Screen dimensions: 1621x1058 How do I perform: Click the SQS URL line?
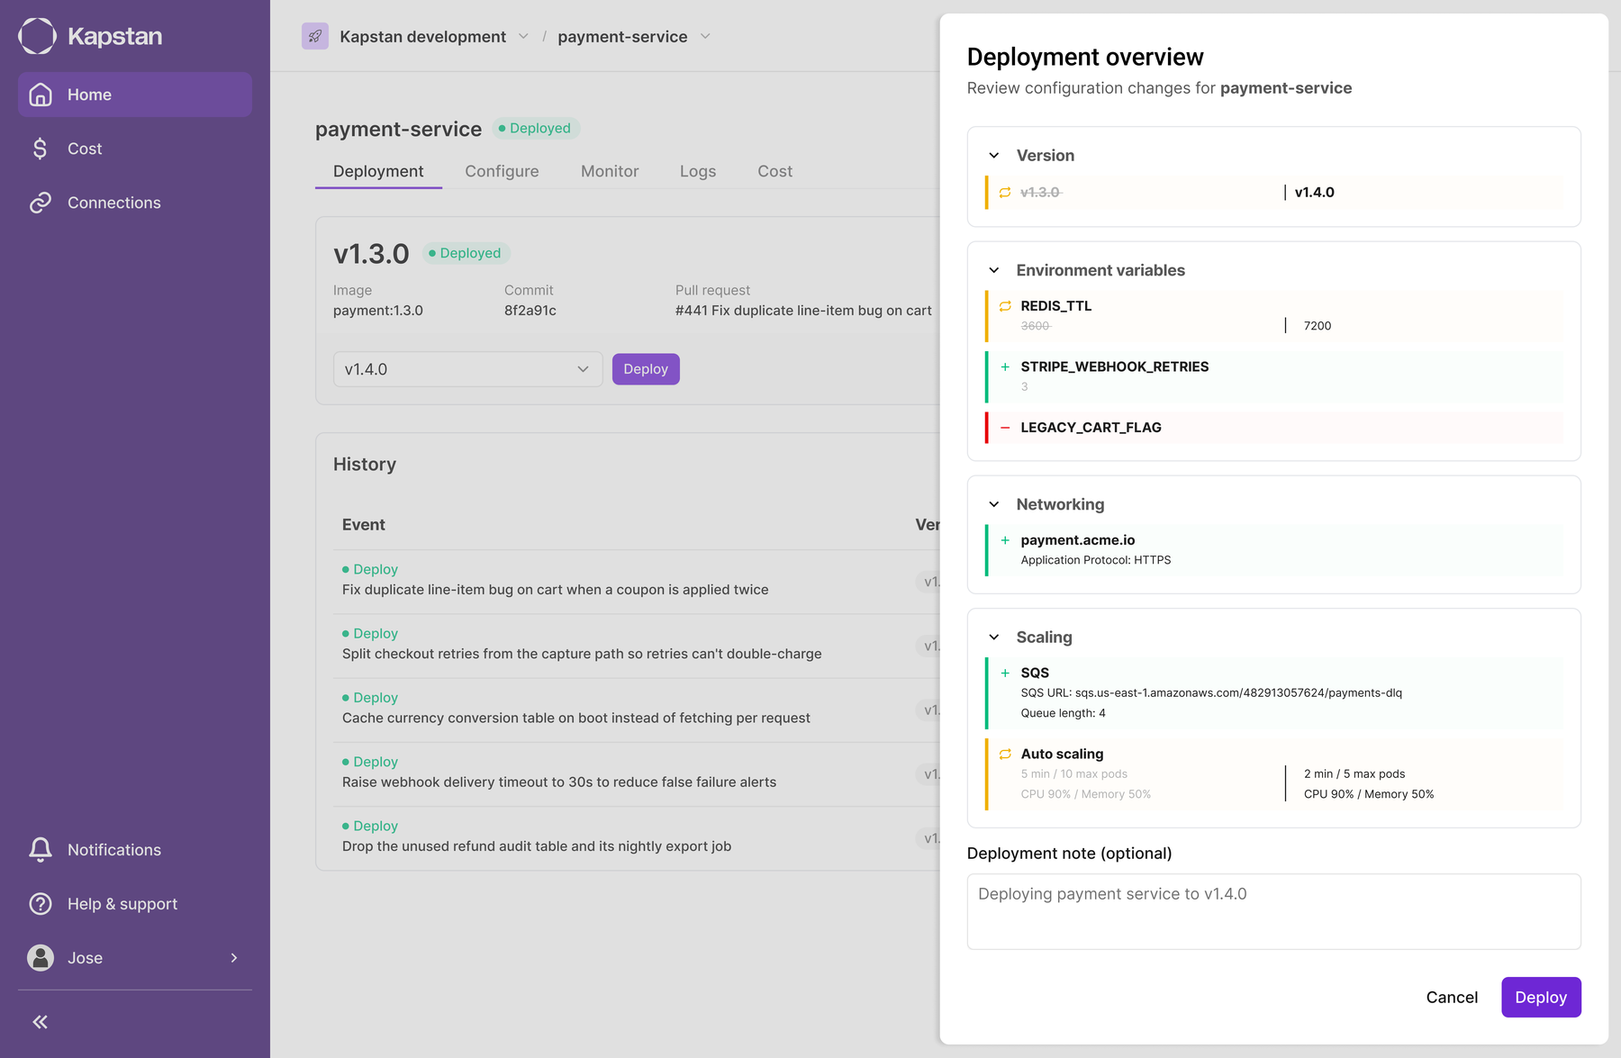1211,693
